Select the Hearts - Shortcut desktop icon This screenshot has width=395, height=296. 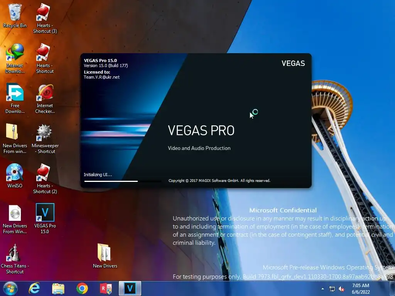pyautogui.click(x=45, y=59)
